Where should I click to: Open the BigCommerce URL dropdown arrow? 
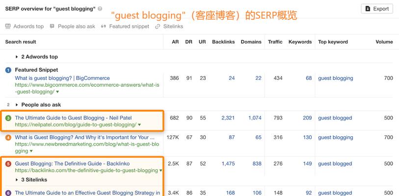coord(57,92)
